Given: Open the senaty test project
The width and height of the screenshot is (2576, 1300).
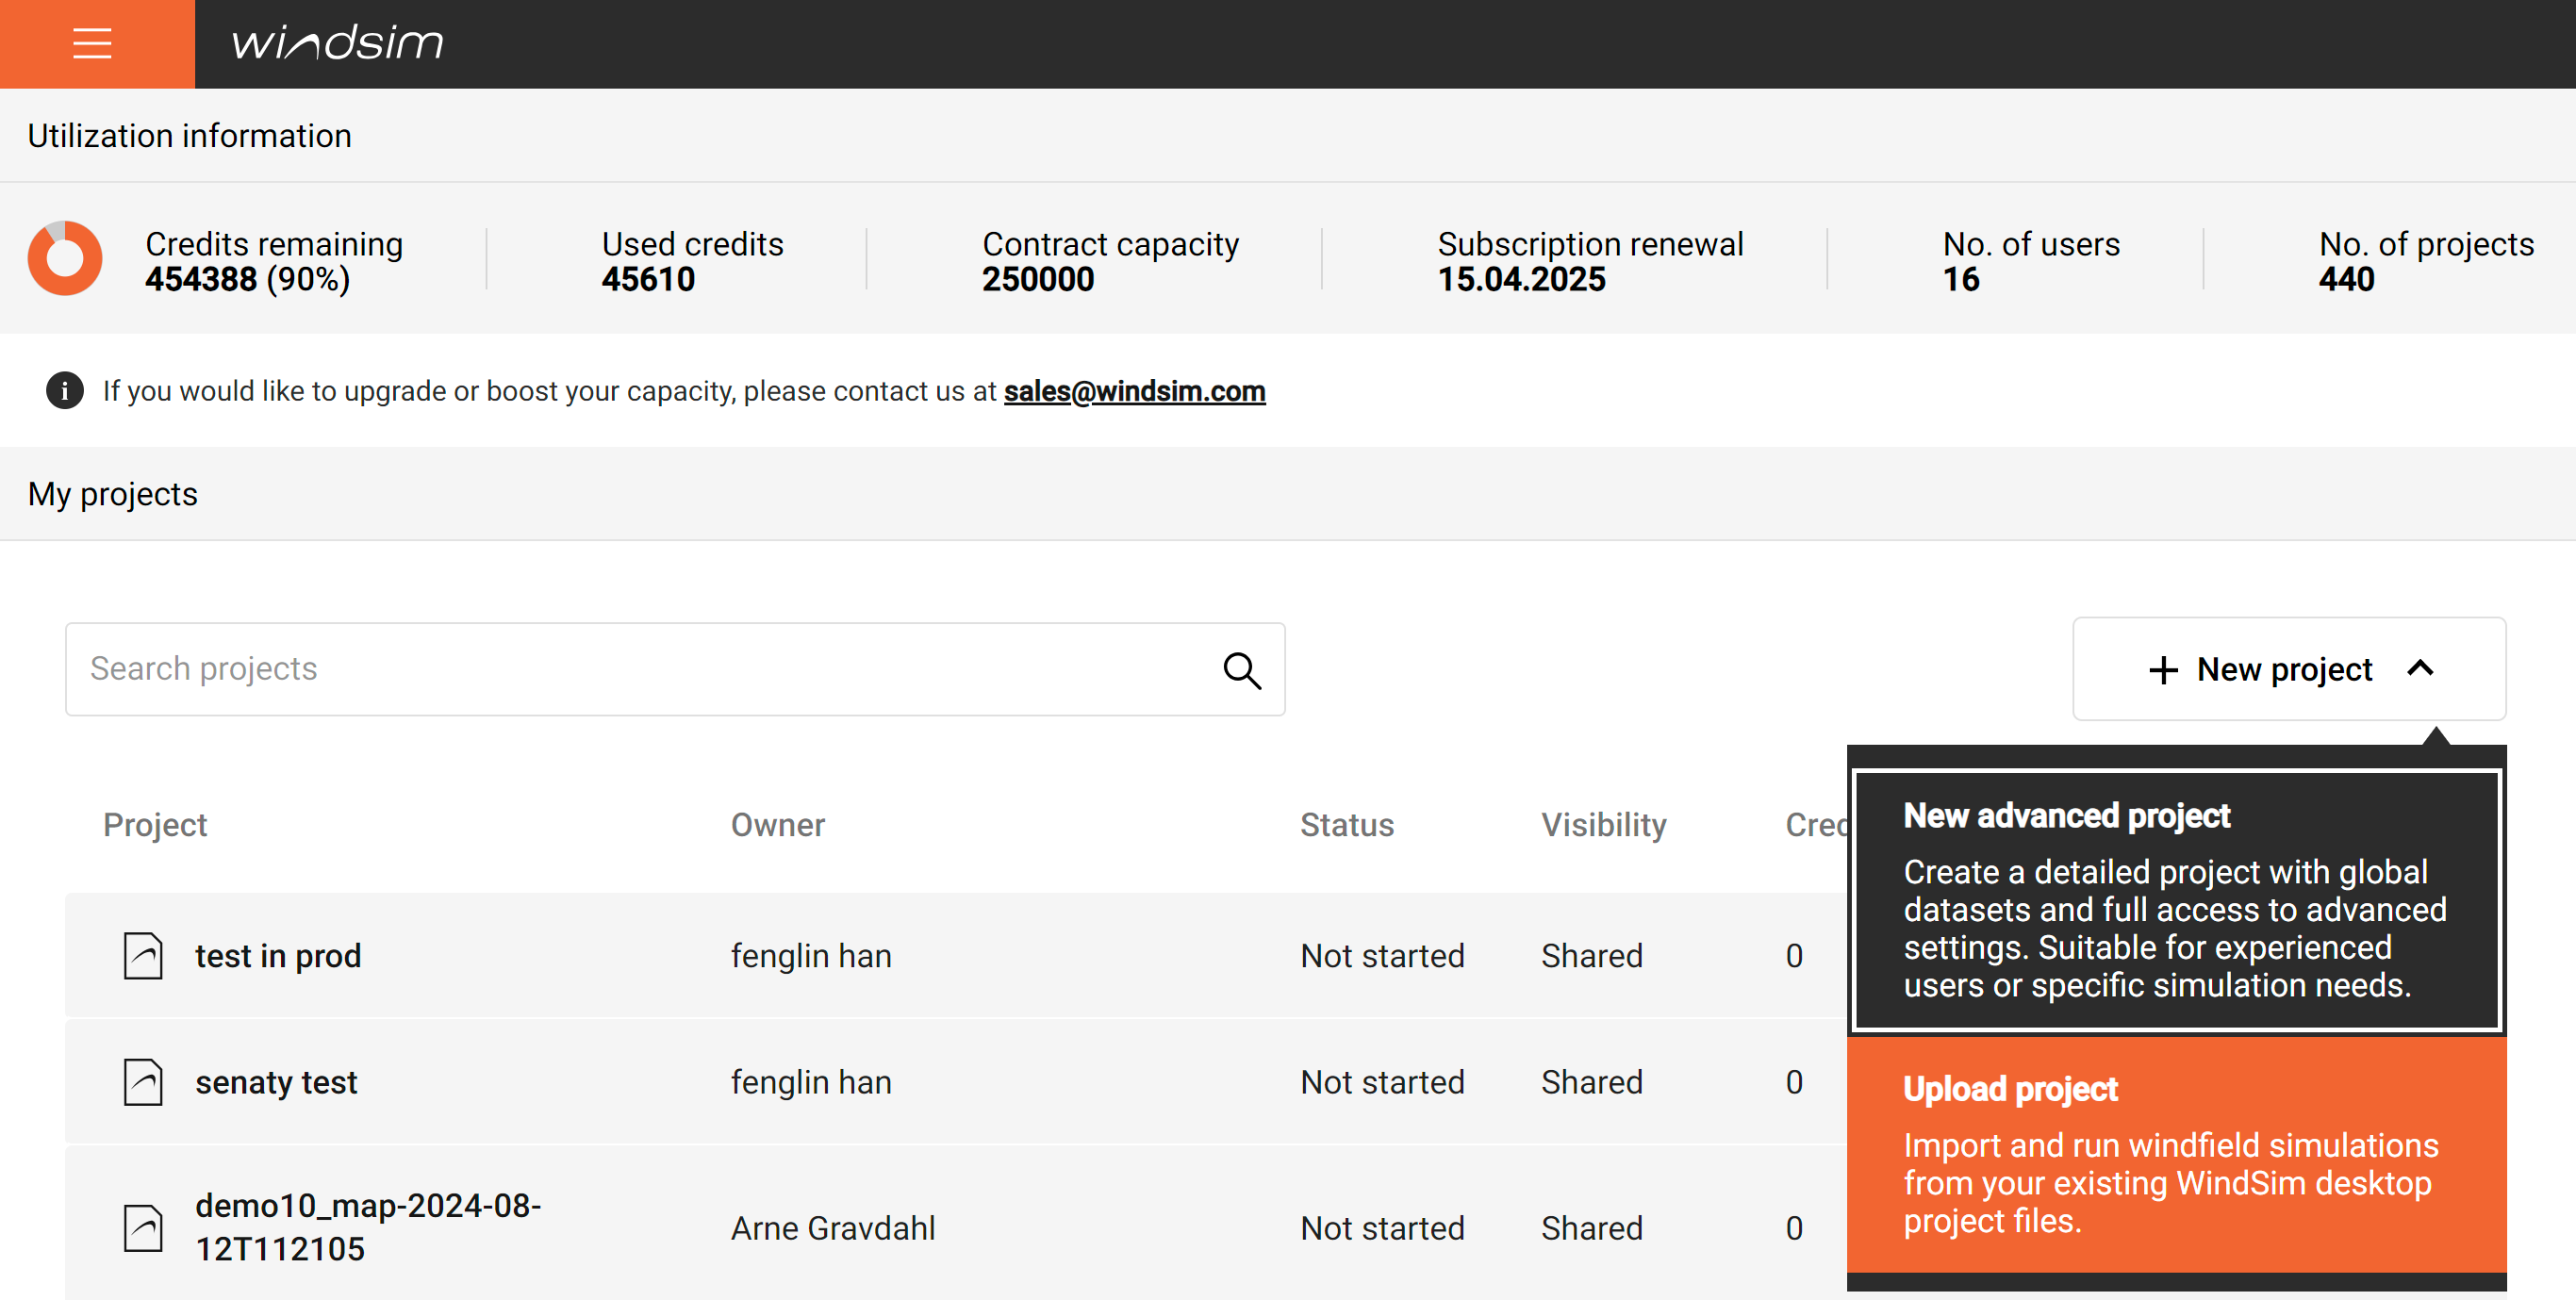Looking at the screenshot, I should pyautogui.click(x=276, y=1082).
